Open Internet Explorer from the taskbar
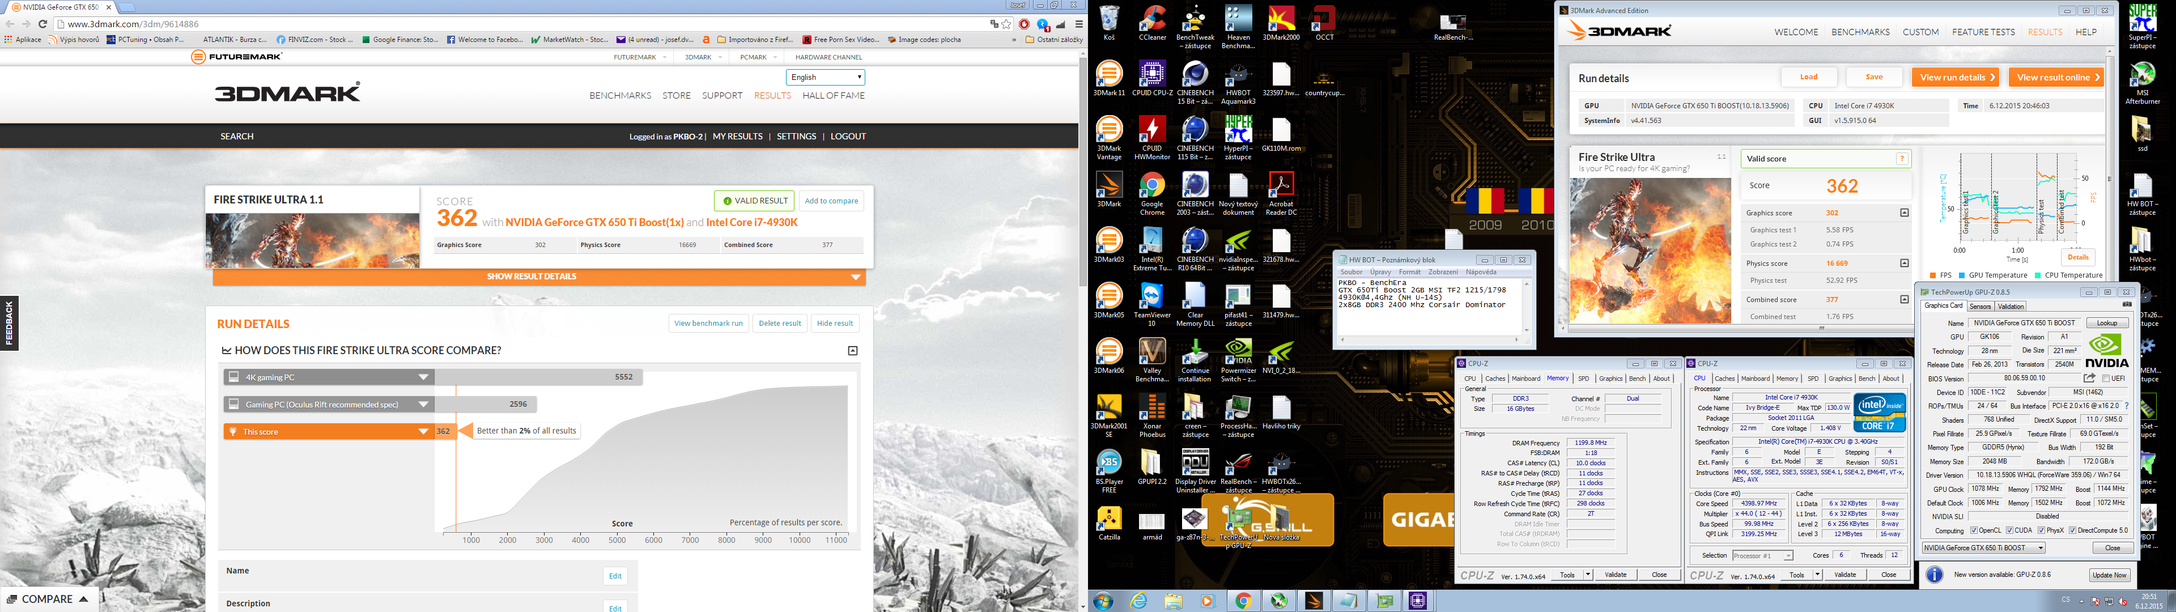This screenshot has height=612, width=2176. pyautogui.click(x=1138, y=601)
